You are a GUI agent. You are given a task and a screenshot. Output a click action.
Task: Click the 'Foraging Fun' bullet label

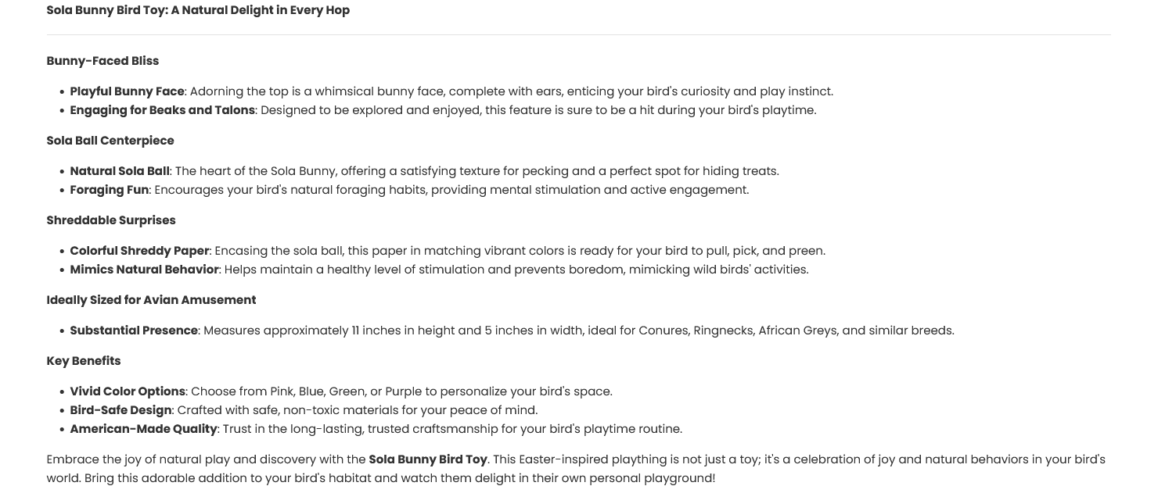click(110, 190)
